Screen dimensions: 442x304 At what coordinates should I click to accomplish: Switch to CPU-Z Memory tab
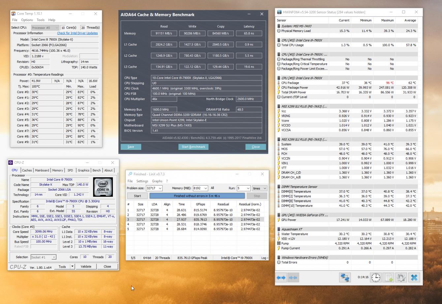[x=57, y=170]
